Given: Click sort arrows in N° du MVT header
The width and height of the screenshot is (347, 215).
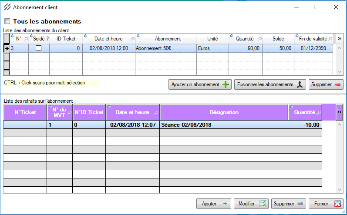Looking at the screenshot, I should (x=50, y=107).
